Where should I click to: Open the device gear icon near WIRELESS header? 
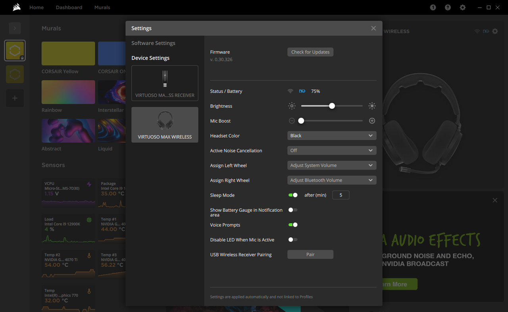[495, 31]
